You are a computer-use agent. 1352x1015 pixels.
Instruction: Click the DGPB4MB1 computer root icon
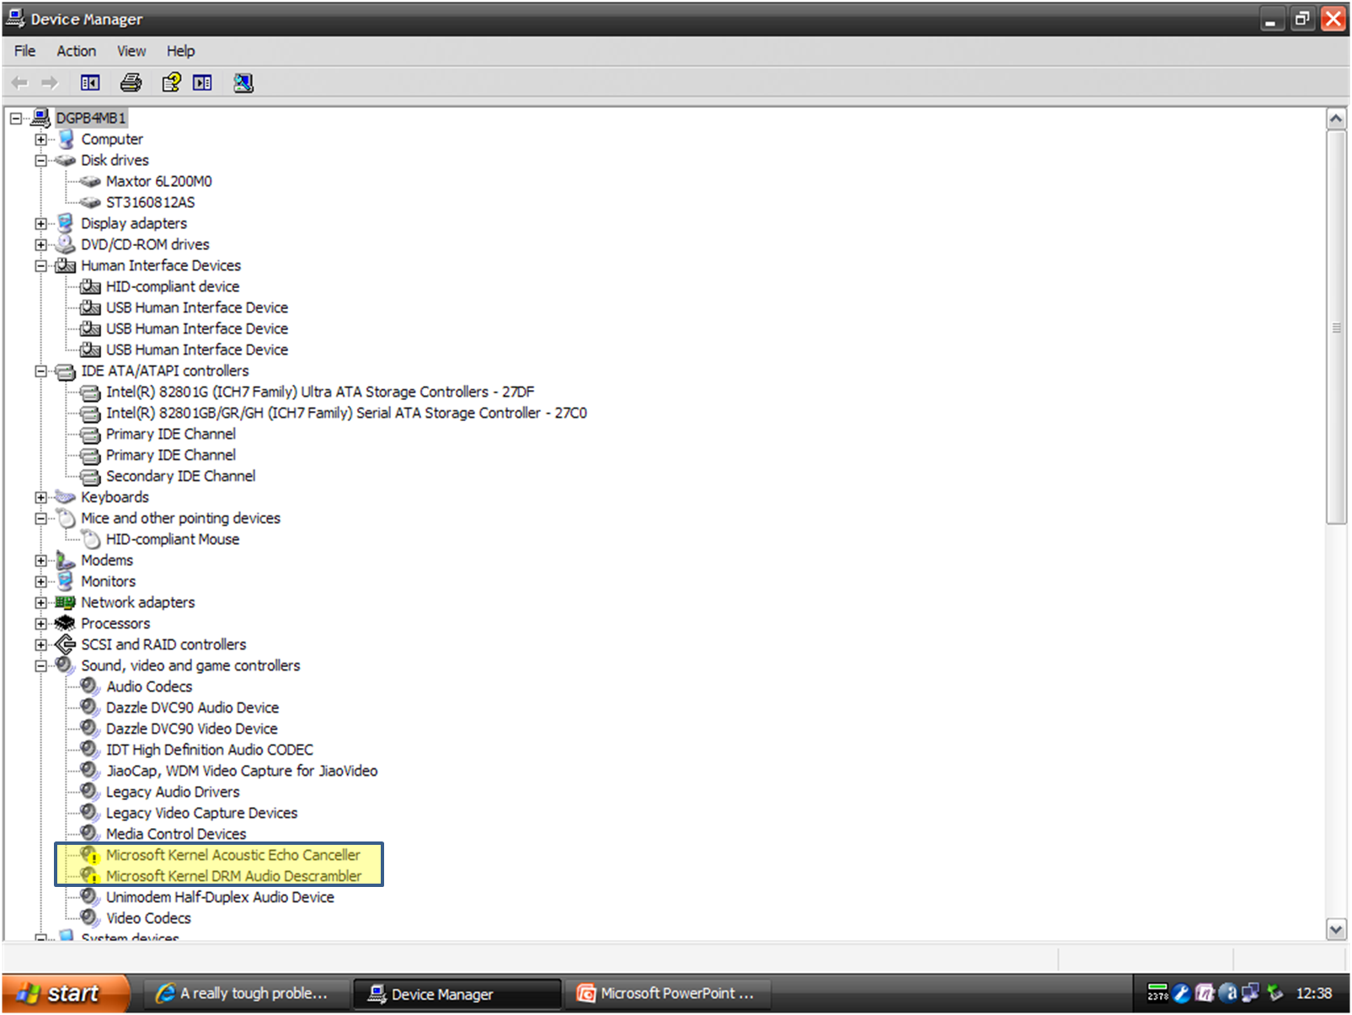[40, 118]
